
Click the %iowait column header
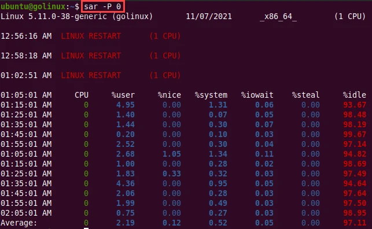click(x=257, y=95)
